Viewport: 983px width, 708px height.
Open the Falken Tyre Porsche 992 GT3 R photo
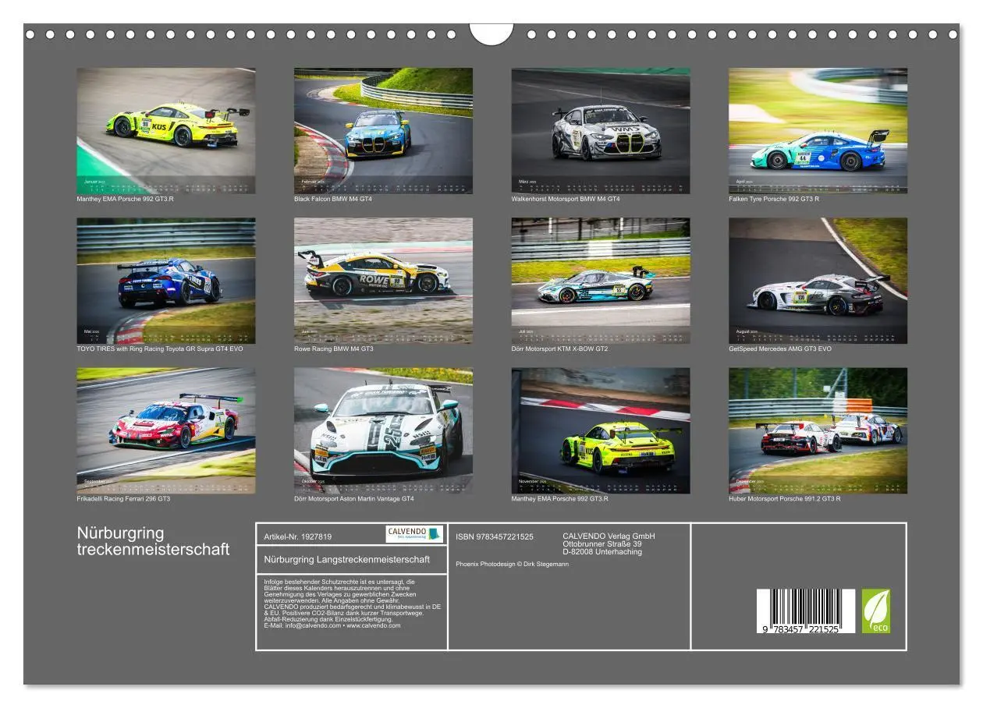pyautogui.click(x=818, y=130)
